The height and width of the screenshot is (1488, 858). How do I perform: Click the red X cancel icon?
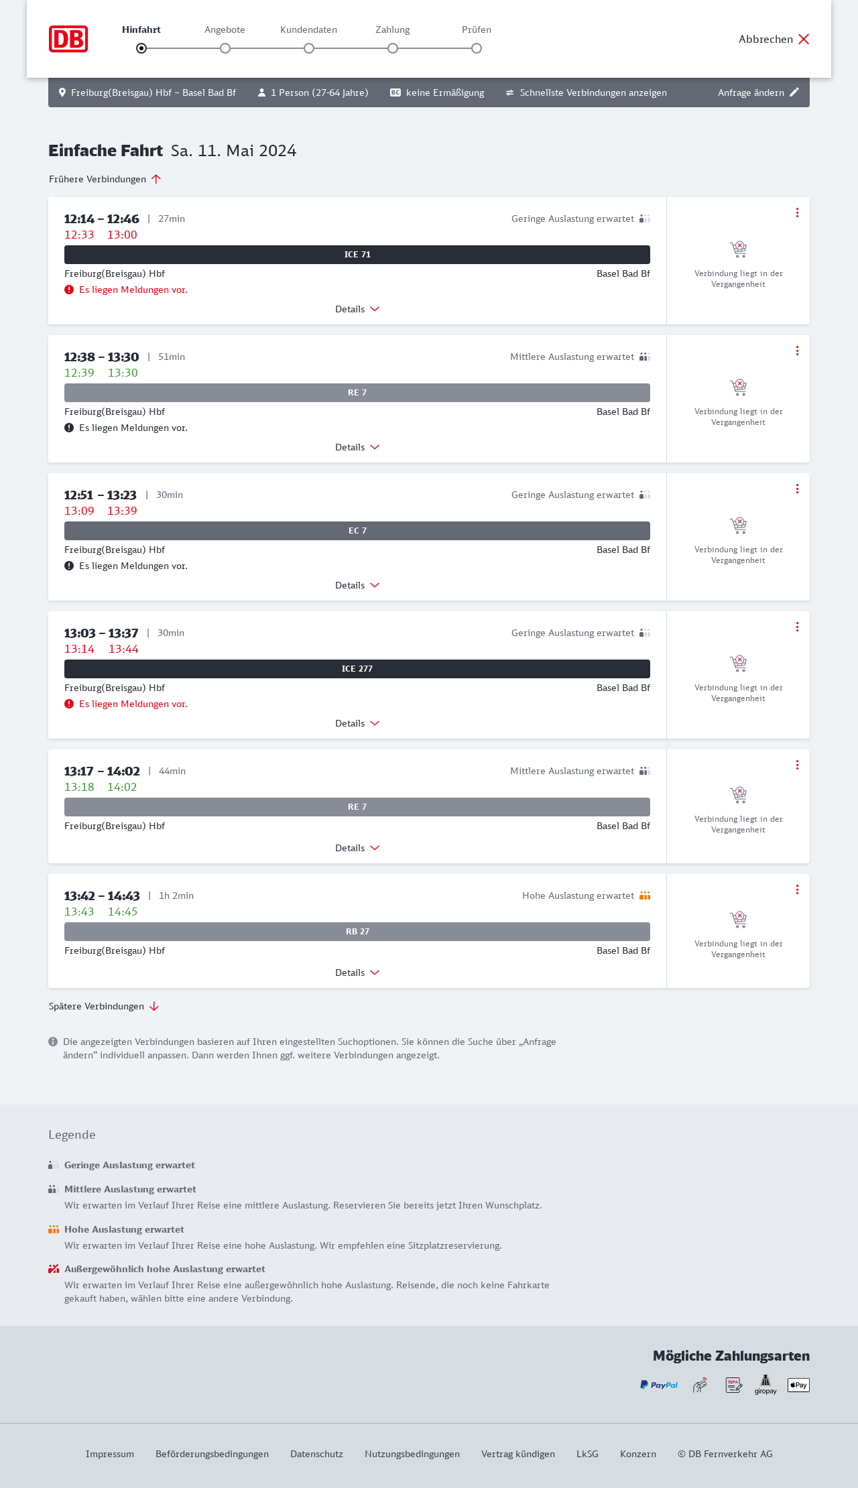coord(804,39)
